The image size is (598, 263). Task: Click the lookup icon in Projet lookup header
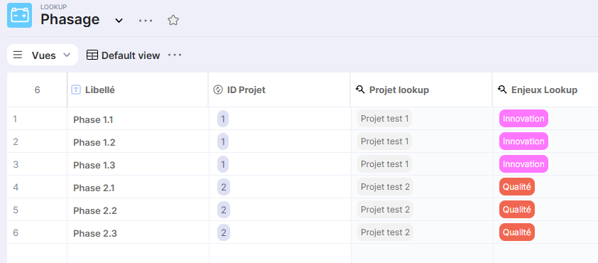(x=360, y=90)
